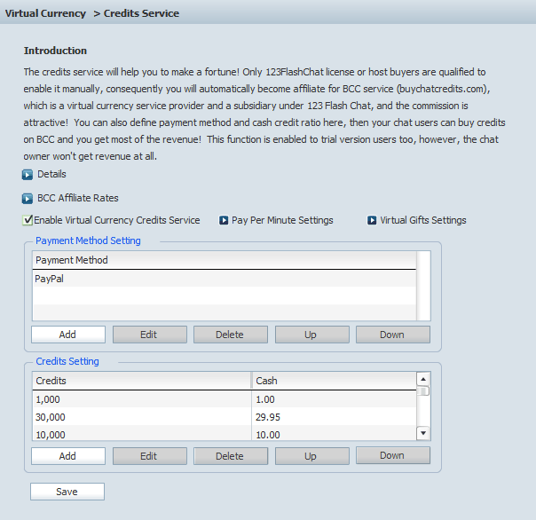This screenshot has width=536, height=520.
Task: Click the BCC Affiliate Rates arrow icon
Action: tap(28, 199)
